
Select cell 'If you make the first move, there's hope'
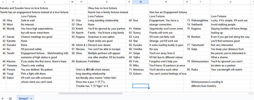45,61
